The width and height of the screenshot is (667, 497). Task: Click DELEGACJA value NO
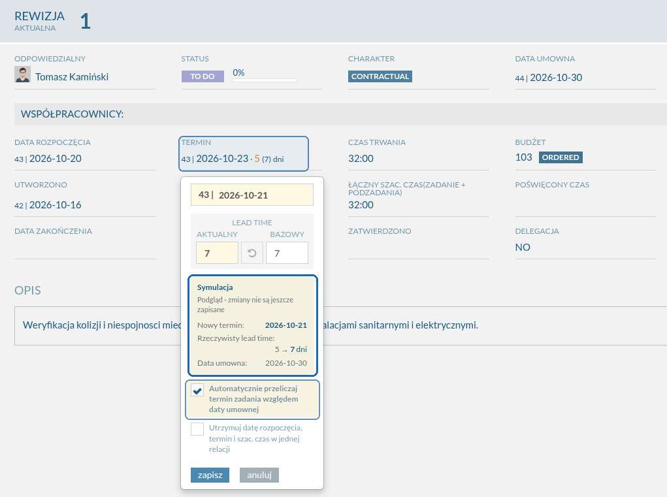pos(523,248)
